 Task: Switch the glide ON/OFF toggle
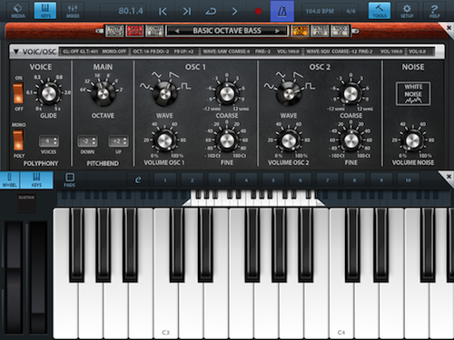[x=18, y=93]
